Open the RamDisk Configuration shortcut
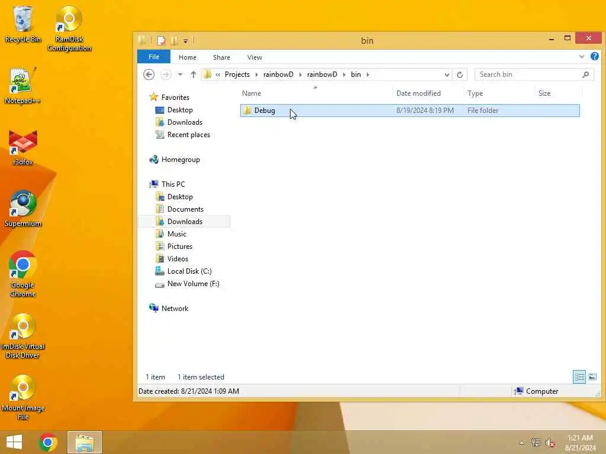606x454 pixels. [x=69, y=28]
